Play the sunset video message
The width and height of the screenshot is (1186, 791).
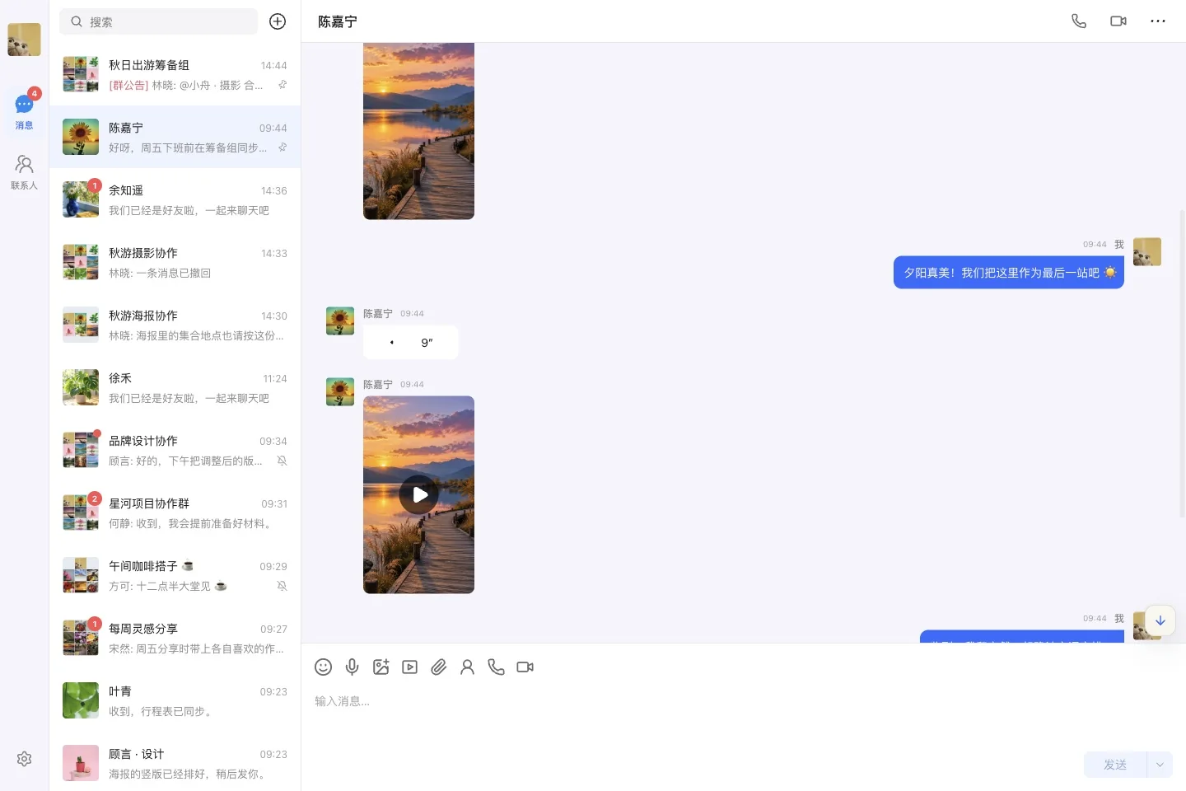419,494
